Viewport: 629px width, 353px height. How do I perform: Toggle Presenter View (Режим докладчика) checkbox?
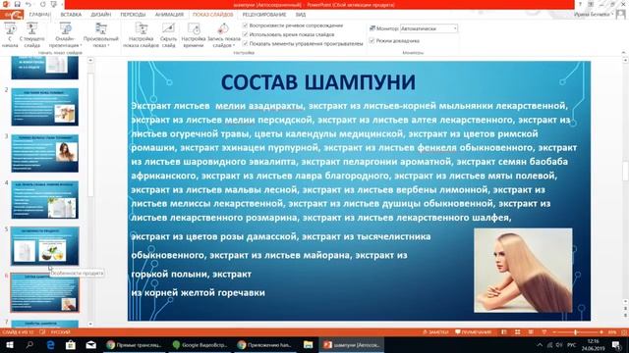pyautogui.click(x=372, y=41)
